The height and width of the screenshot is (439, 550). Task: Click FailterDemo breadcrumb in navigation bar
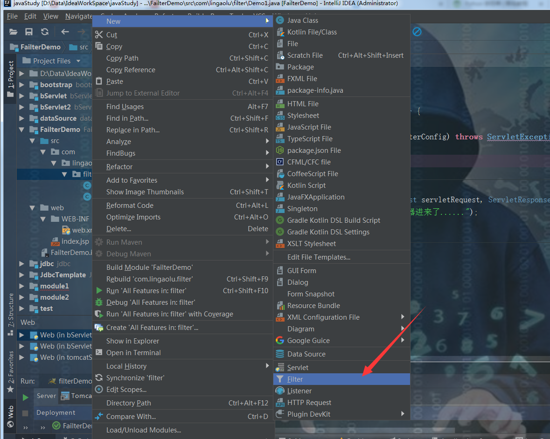35,47
